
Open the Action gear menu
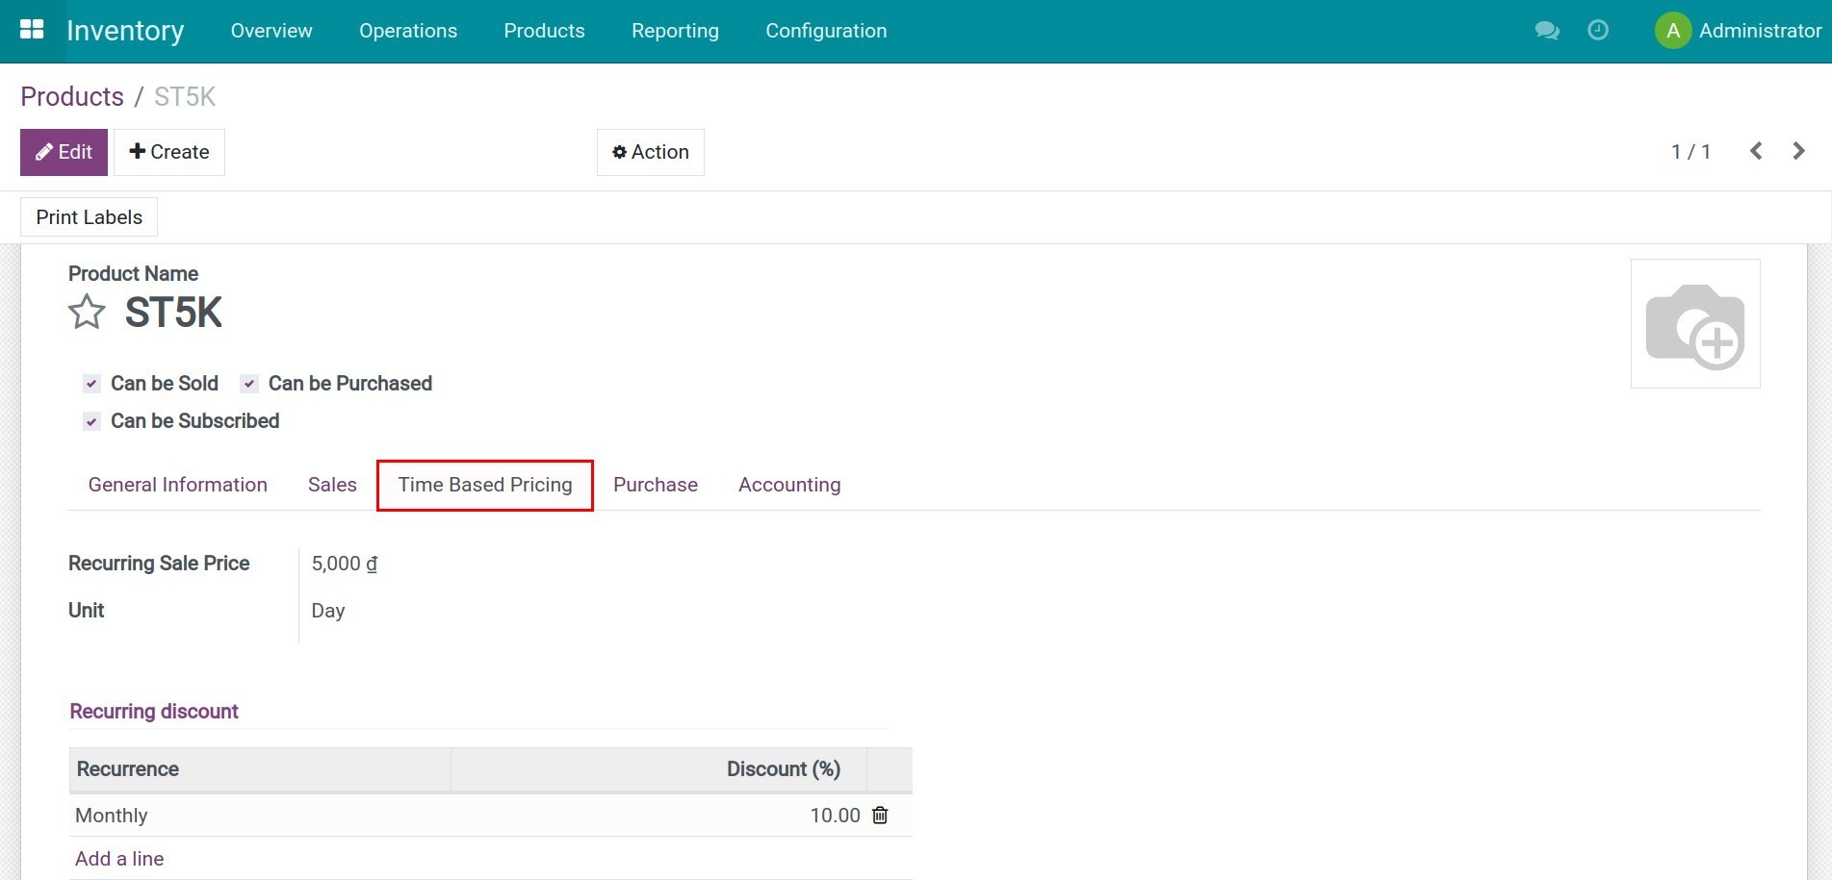pyautogui.click(x=650, y=151)
